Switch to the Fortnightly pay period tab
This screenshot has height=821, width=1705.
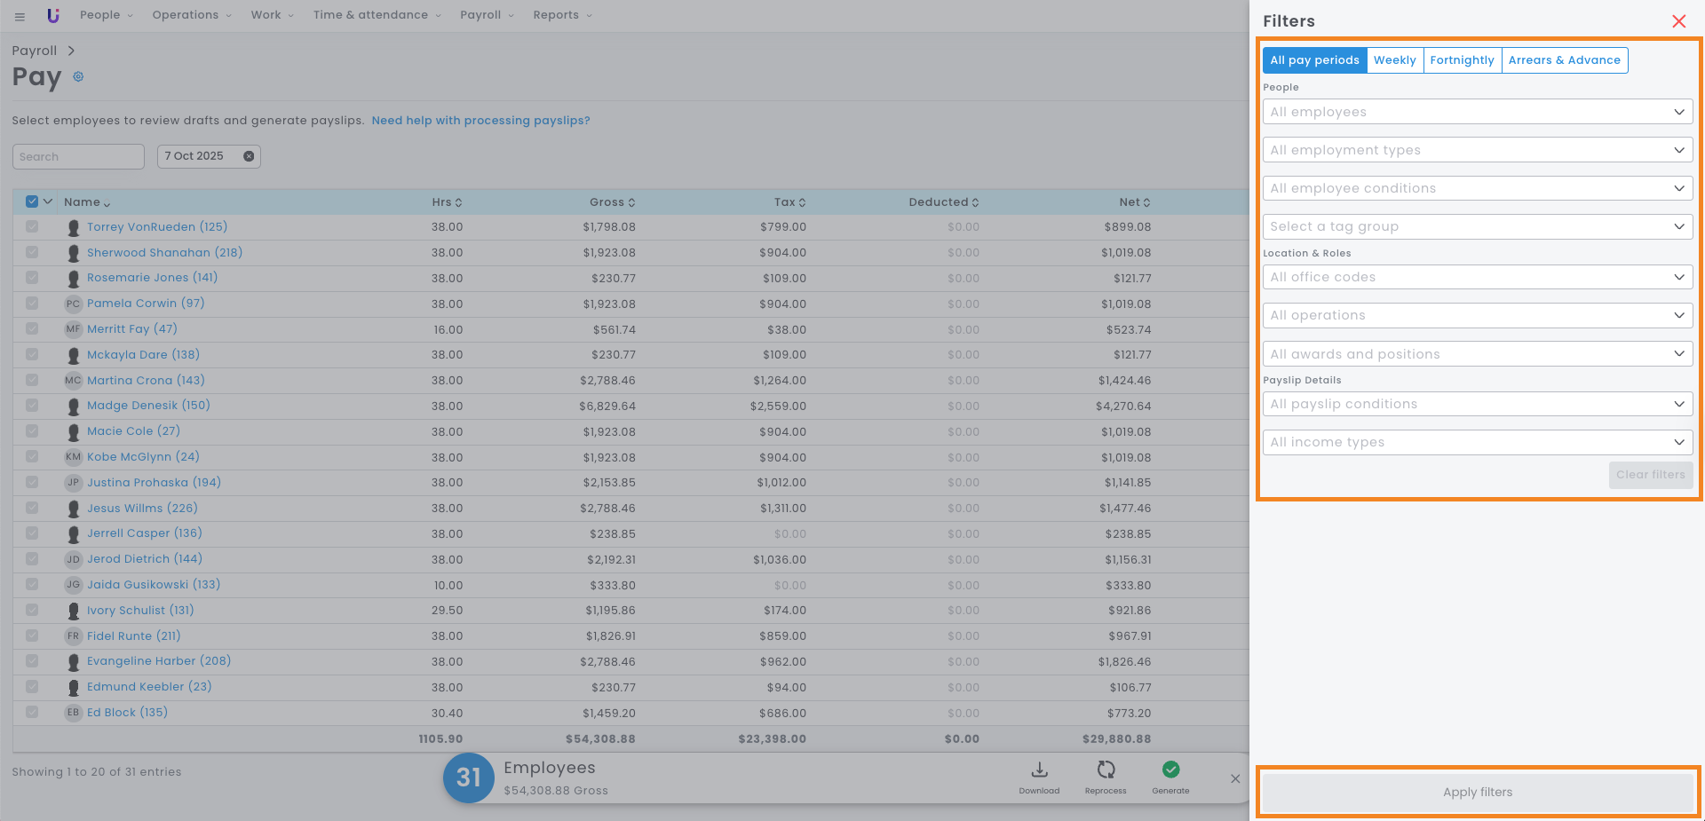pyautogui.click(x=1462, y=60)
